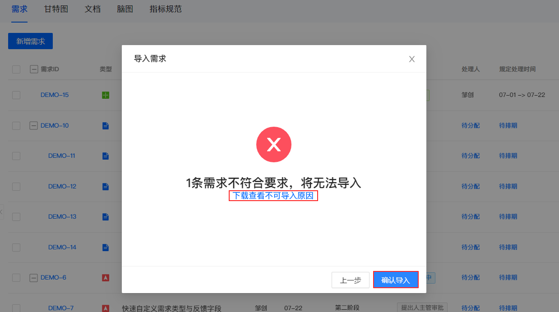Collapse the DEMO-6 requirement group
559x312 pixels.
coord(33,278)
